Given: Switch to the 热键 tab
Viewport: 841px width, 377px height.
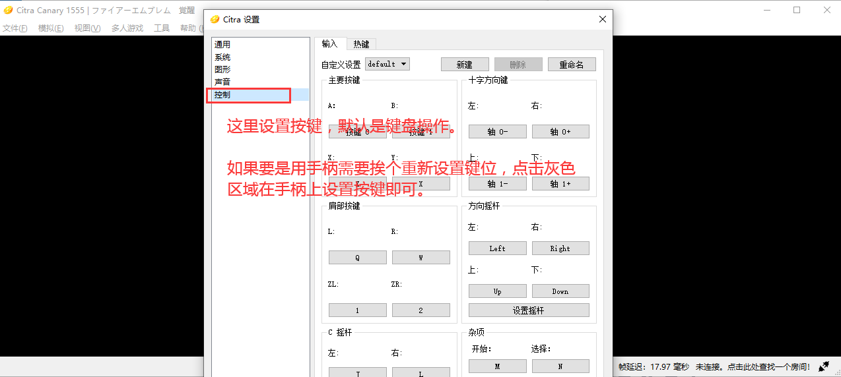Looking at the screenshot, I should pyautogui.click(x=361, y=44).
